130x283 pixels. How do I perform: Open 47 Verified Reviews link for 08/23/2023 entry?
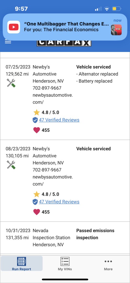59,201
